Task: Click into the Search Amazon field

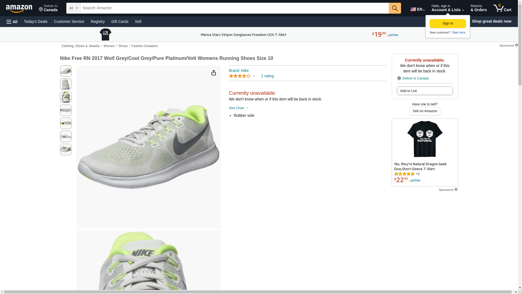Action: click(234, 8)
